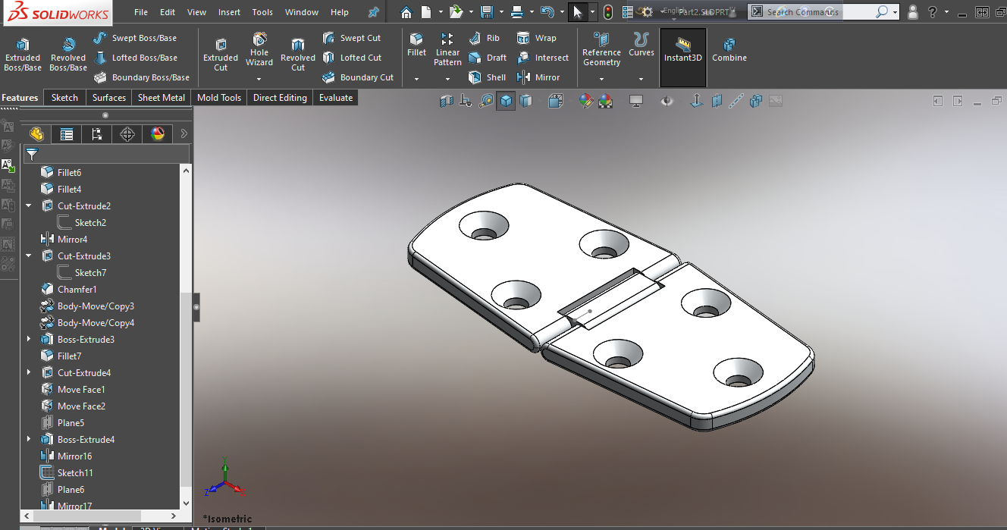Open the DisplayManager tab icon

tap(158, 134)
